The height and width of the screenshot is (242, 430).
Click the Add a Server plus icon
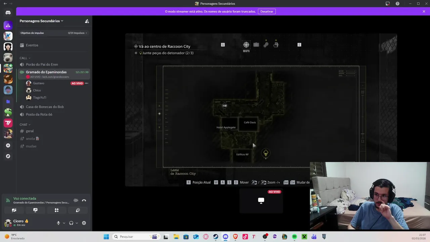(x=8, y=146)
